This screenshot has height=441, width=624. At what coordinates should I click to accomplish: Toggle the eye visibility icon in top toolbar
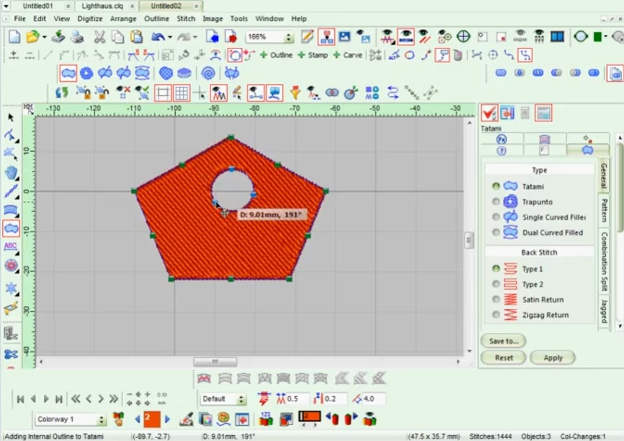click(x=406, y=37)
